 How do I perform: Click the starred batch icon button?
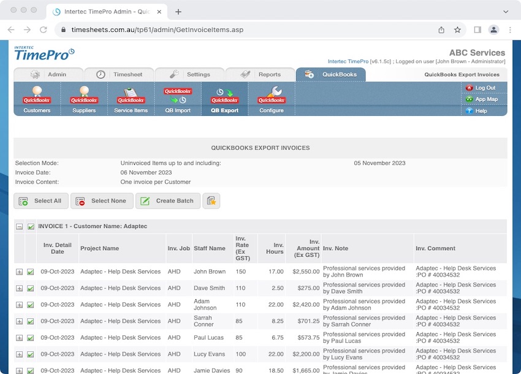(211, 201)
